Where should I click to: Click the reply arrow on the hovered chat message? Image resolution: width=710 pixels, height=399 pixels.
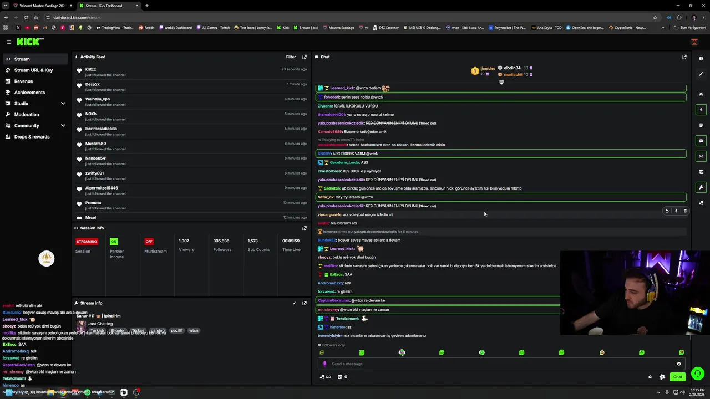(x=667, y=211)
